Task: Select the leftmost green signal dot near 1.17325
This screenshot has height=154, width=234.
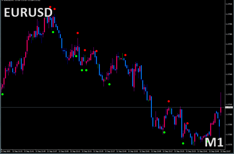Action: pyautogui.click(x=2, y=94)
